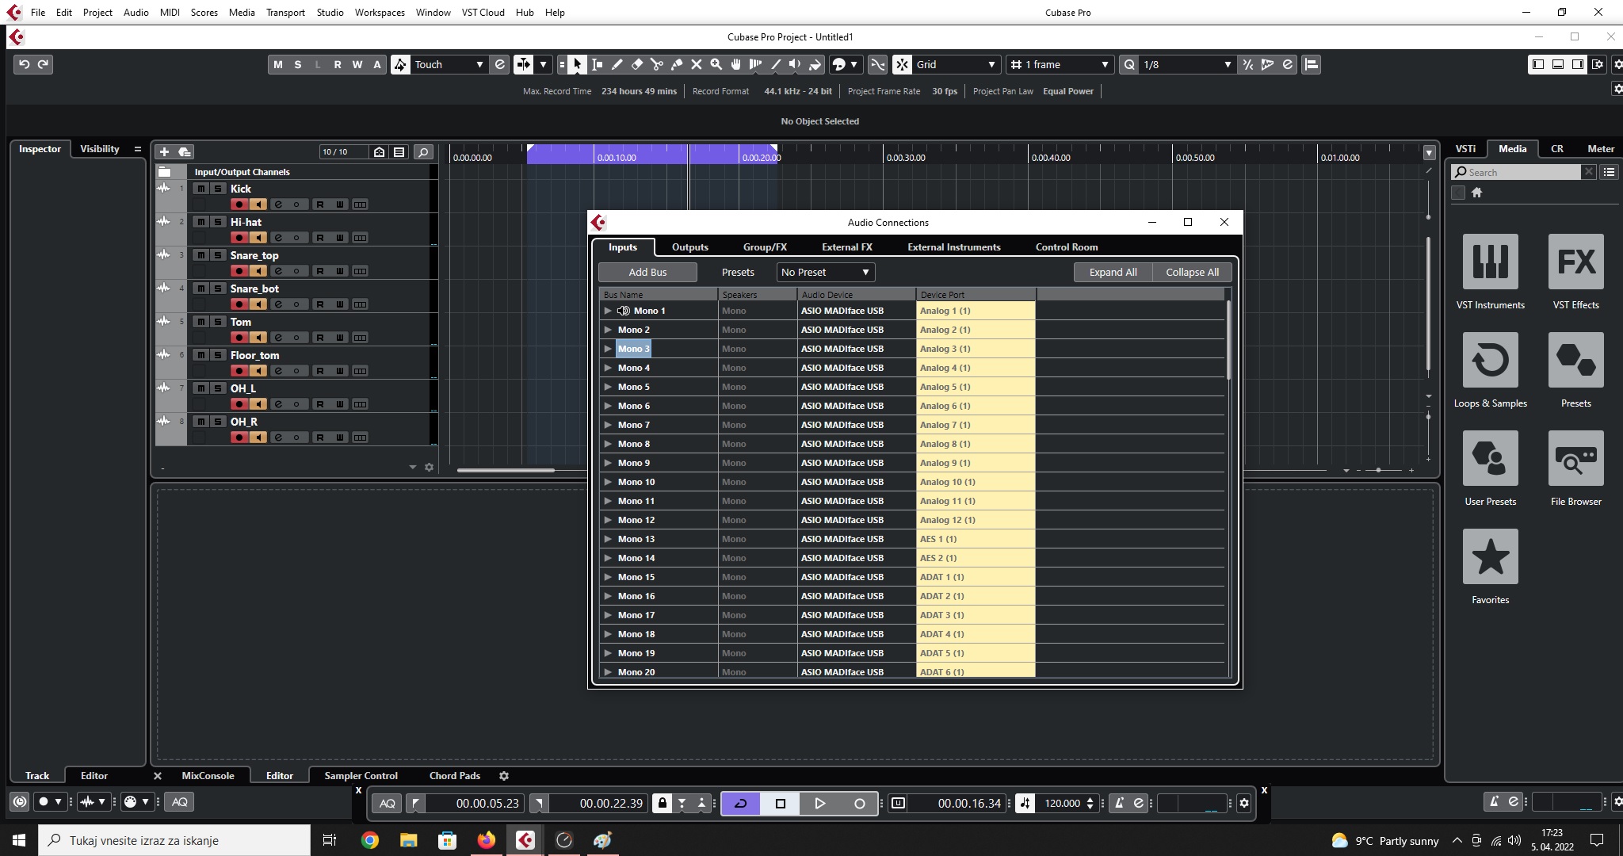Open the Transport menu
Image resolution: width=1623 pixels, height=856 pixels.
(285, 12)
